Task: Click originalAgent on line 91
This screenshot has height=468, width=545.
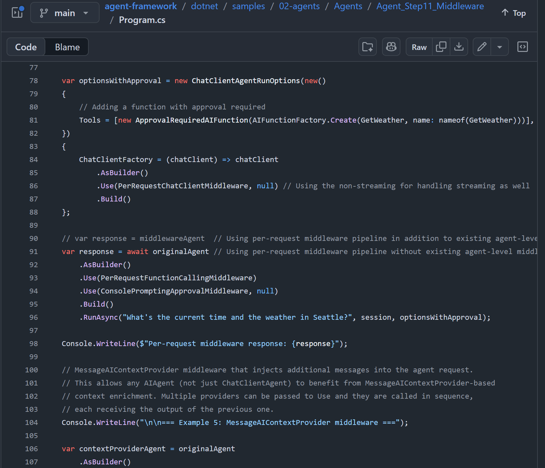Action: tap(181, 252)
